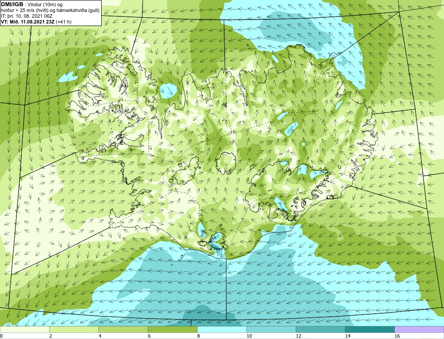Click the legend value '16'
The width and height of the screenshot is (444, 339).
click(x=396, y=336)
